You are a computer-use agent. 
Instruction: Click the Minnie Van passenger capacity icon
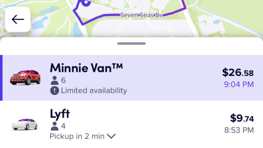[x=54, y=80]
